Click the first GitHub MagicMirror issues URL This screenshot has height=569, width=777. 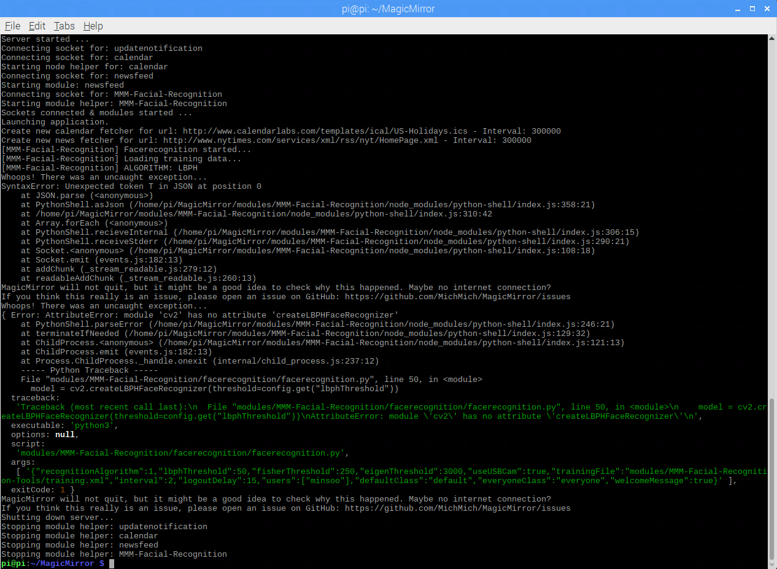(x=457, y=297)
